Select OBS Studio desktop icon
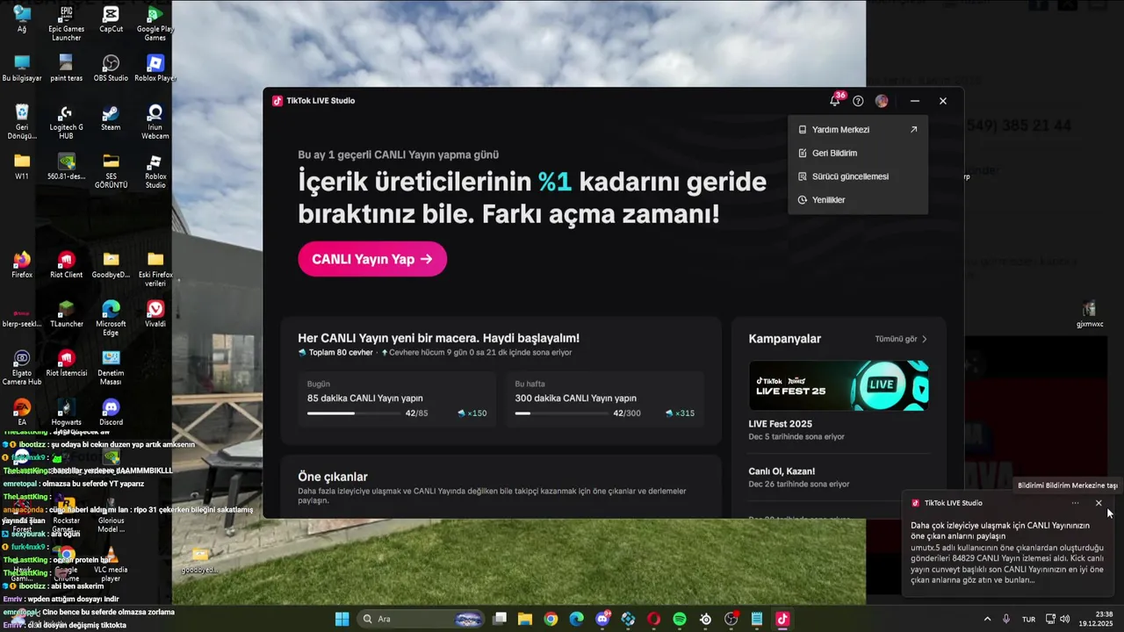1124x632 pixels. [x=111, y=68]
